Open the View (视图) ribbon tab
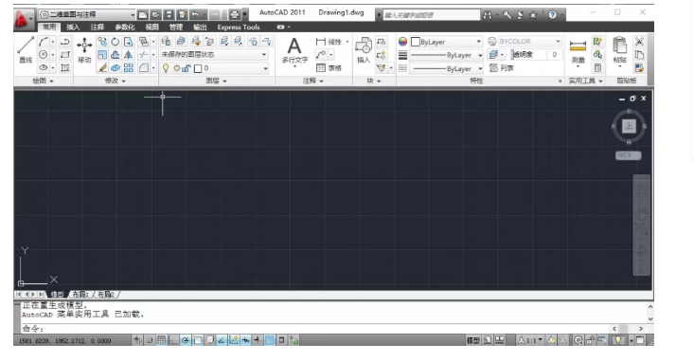 [151, 27]
